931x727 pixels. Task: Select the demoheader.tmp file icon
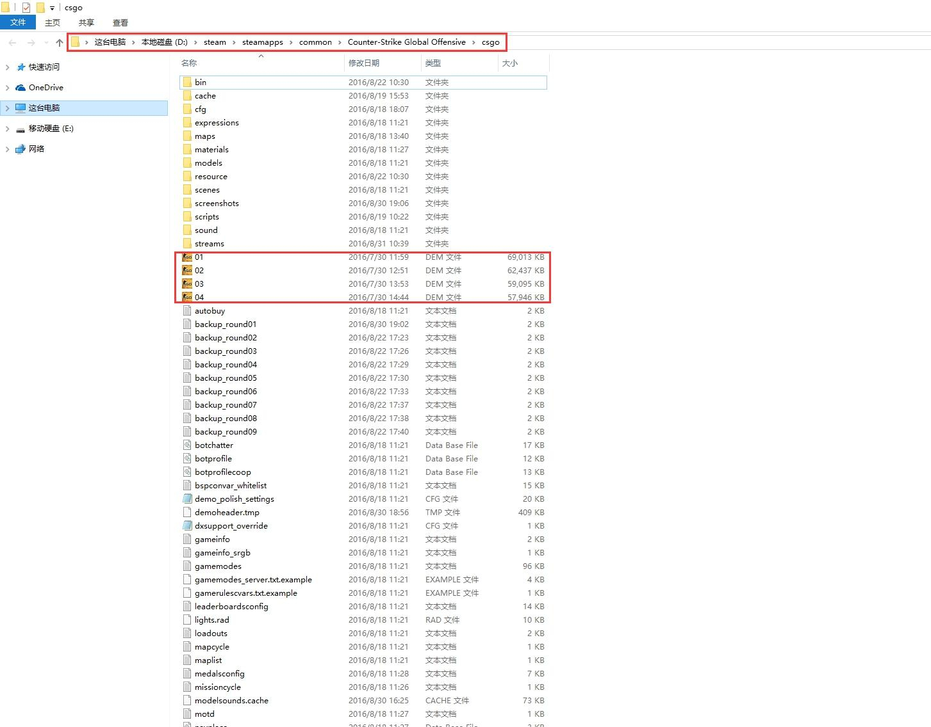click(x=187, y=512)
